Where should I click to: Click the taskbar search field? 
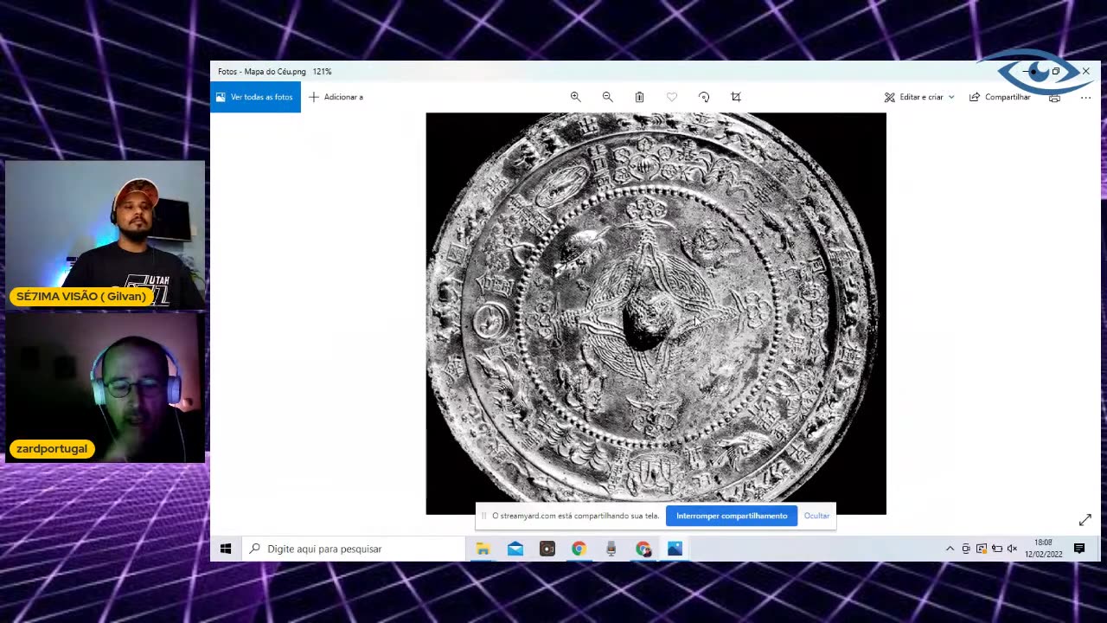[354, 549]
